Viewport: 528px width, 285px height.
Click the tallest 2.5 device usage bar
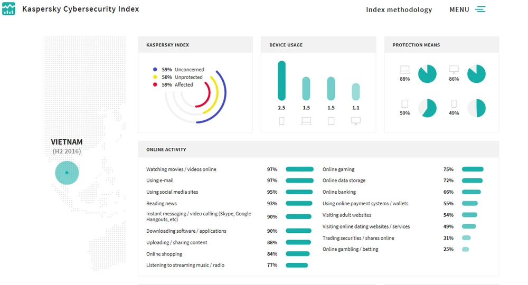281,81
